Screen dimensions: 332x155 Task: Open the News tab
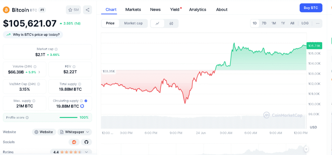(x=155, y=9)
